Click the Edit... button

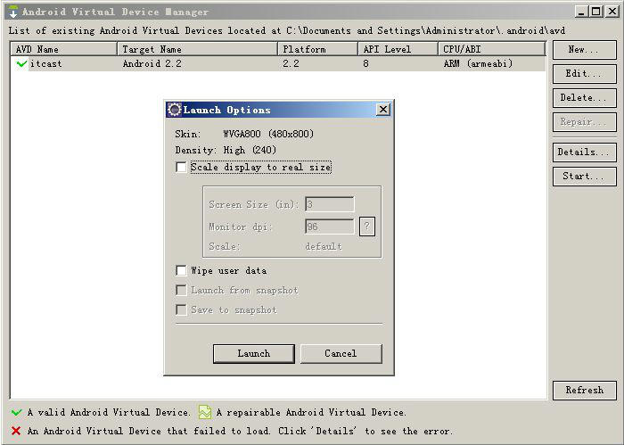pyautogui.click(x=584, y=74)
